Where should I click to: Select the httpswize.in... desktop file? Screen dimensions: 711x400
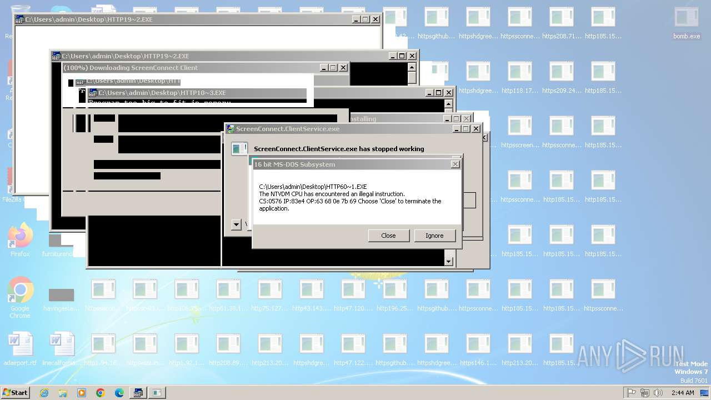click(x=145, y=350)
